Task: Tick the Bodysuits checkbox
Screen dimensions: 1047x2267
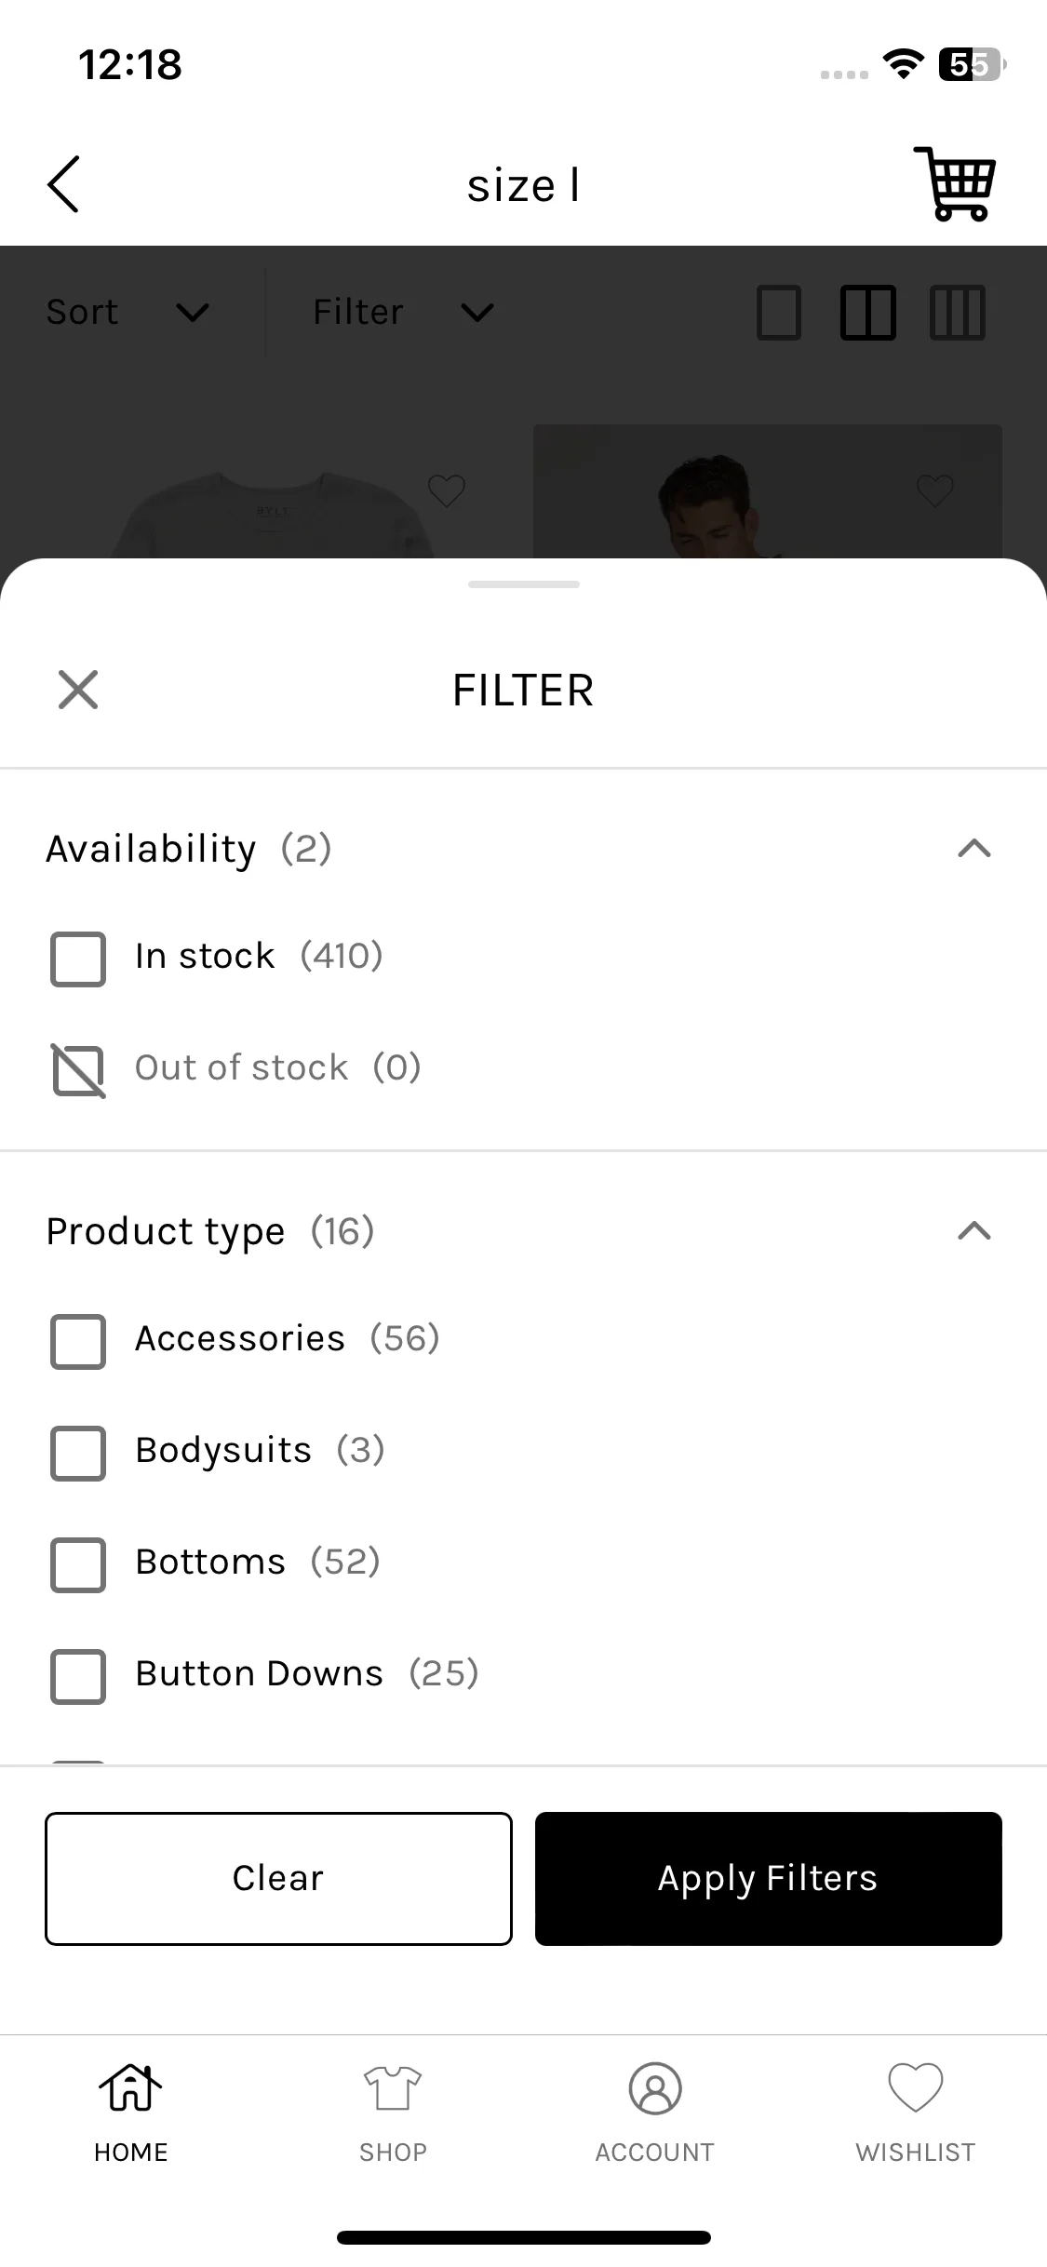Action: (x=78, y=1453)
